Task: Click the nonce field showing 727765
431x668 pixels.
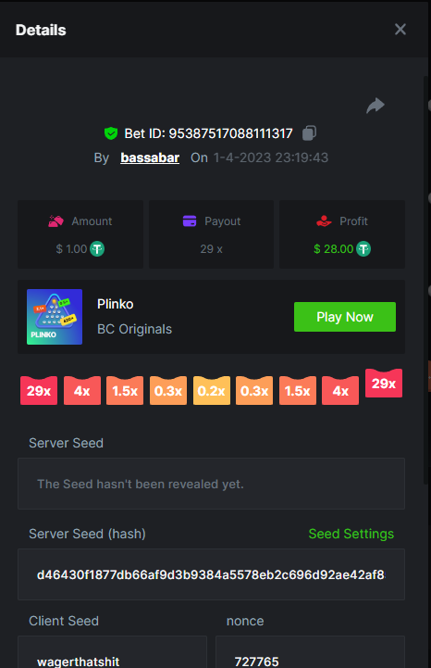Action: (310, 652)
